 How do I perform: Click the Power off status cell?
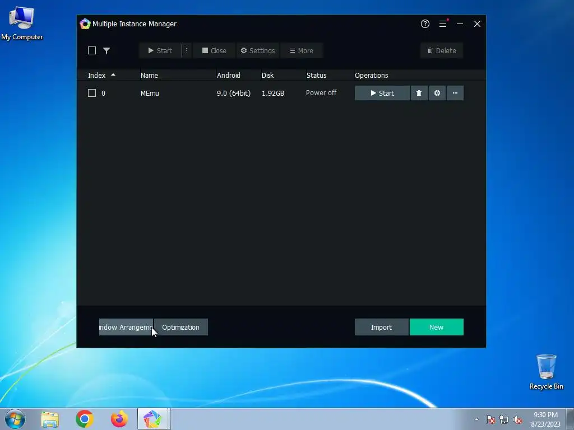(321, 93)
